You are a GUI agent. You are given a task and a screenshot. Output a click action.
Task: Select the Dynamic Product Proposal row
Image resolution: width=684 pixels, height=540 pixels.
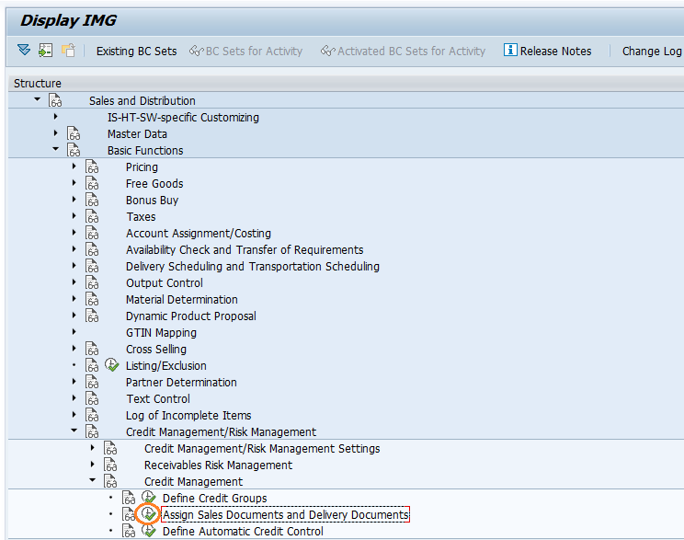click(191, 316)
